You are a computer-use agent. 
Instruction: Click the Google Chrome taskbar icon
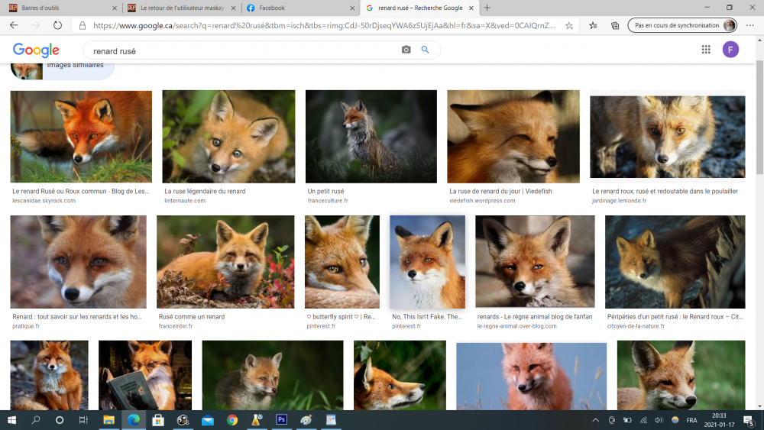point(232,420)
